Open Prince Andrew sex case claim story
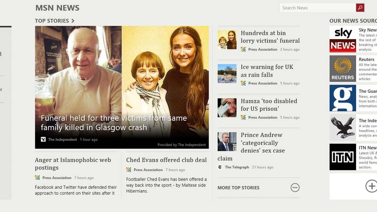377x212 pixels. point(251,146)
